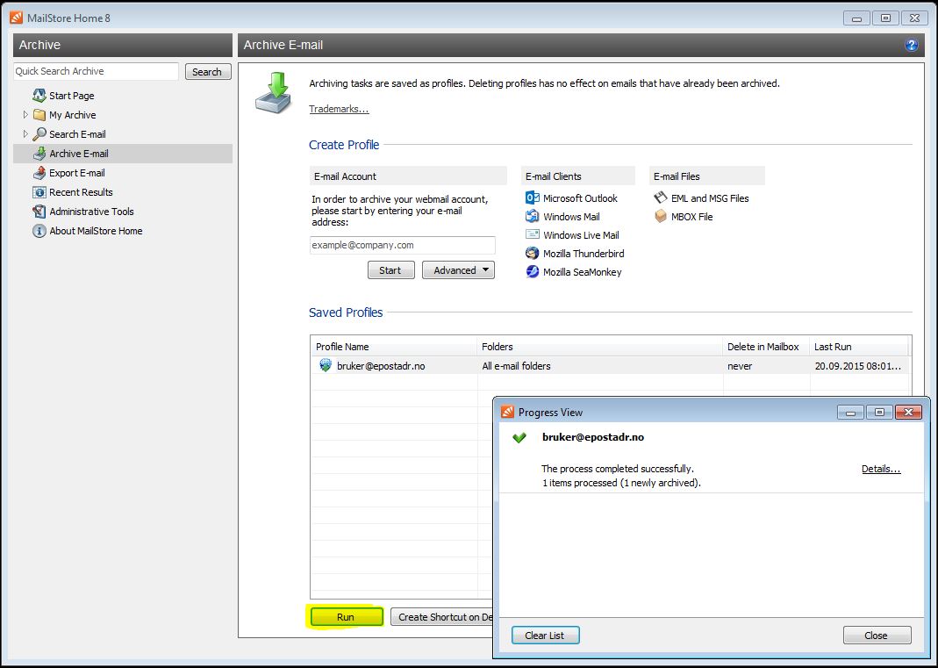The width and height of the screenshot is (938, 668).
Task: Click the Mozilla Thunderbird icon
Action: [x=533, y=253]
